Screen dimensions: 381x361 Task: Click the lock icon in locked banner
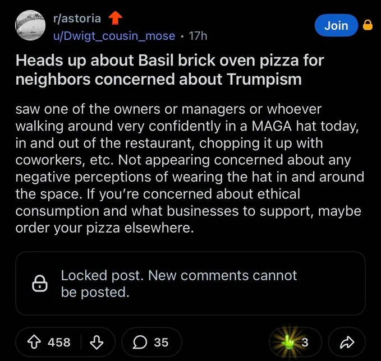tap(40, 283)
